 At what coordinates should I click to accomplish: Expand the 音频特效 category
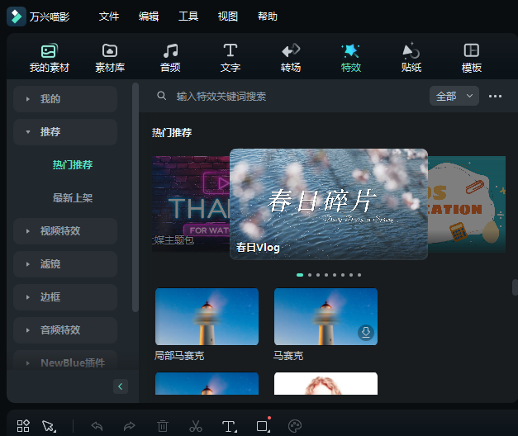65,330
